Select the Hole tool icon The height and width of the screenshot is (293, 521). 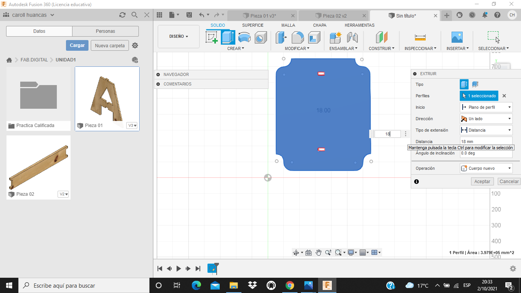click(261, 37)
